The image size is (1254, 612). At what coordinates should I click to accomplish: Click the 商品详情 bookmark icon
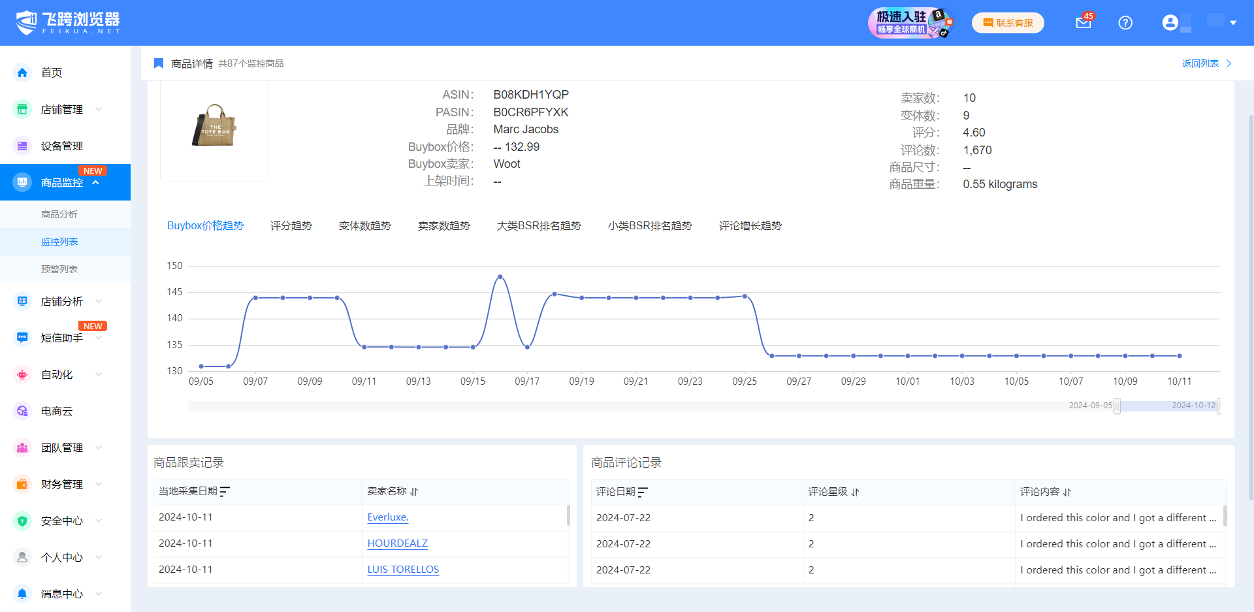click(x=158, y=63)
